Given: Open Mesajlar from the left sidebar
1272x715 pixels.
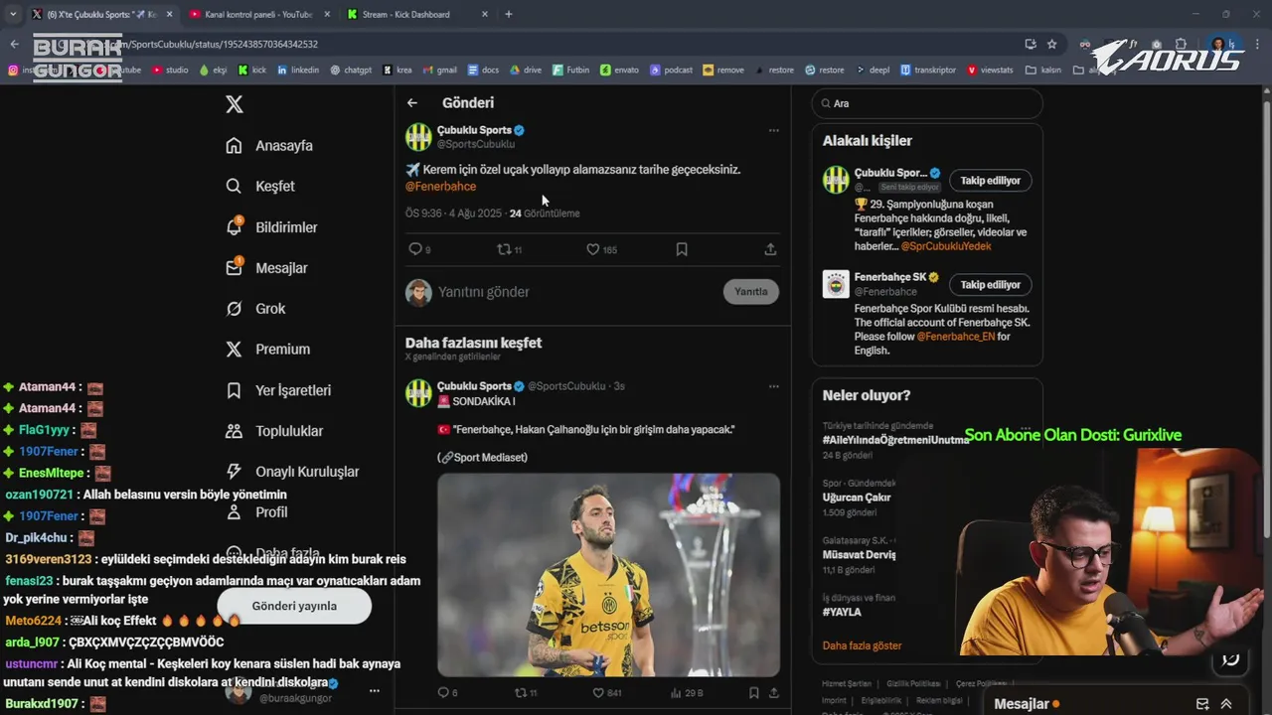Looking at the screenshot, I should (x=266, y=268).
